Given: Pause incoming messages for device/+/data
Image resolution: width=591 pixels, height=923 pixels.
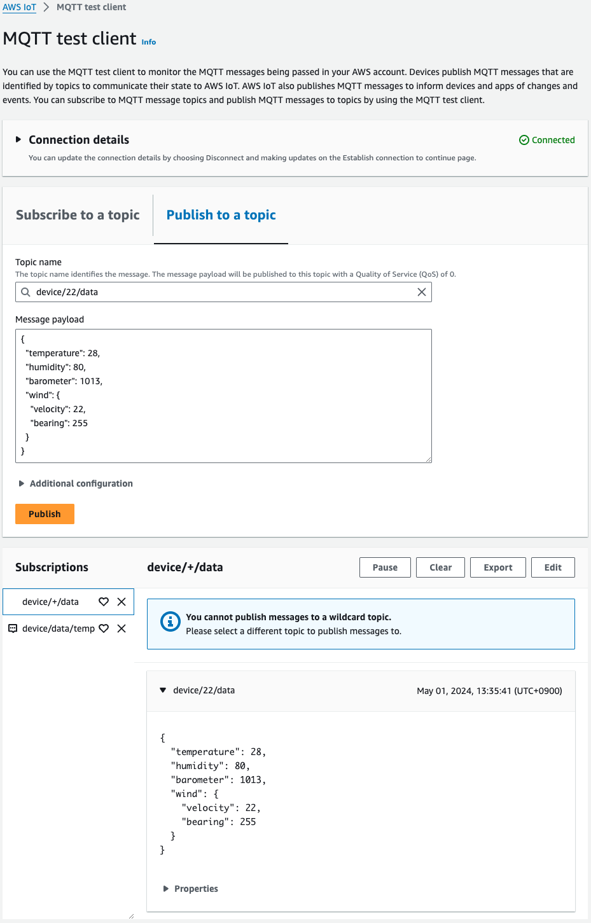Looking at the screenshot, I should [x=384, y=567].
